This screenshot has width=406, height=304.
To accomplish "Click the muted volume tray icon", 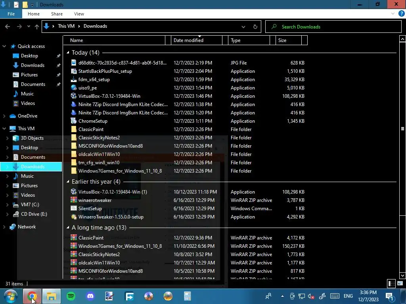I will [311, 296].
